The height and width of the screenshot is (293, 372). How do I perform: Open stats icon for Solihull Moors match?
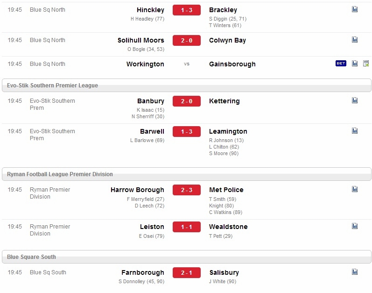tap(355, 40)
